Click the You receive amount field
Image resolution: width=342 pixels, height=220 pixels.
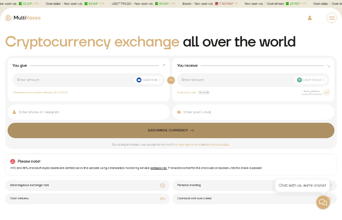point(235,80)
